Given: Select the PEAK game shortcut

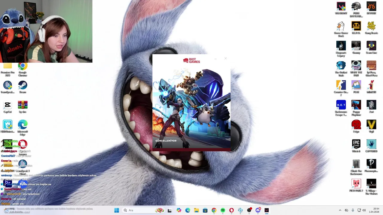Looking at the screenshot, I should pyautogui.click(x=356, y=87).
